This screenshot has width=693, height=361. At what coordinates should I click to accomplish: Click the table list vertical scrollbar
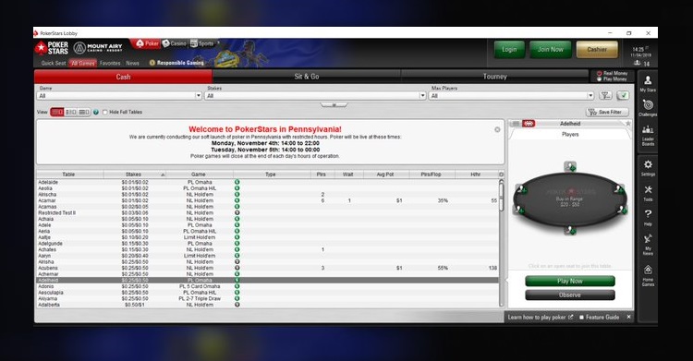[x=501, y=243]
